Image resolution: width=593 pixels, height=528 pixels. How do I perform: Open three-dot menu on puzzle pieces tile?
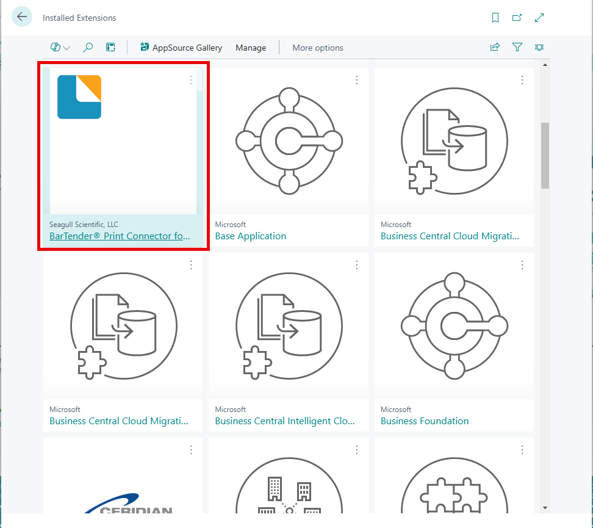(x=522, y=450)
